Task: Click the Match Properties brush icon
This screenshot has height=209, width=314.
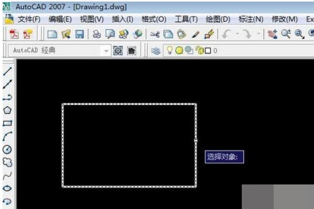Action: click(195, 34)
